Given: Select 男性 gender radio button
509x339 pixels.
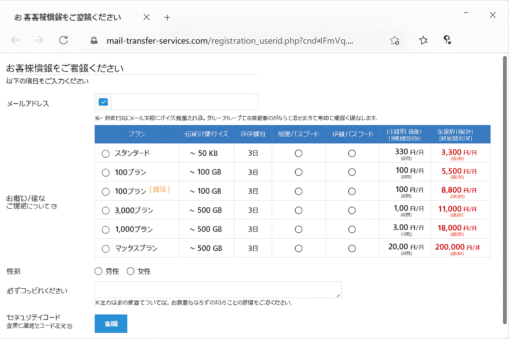Looking at the screenshot, I should 98,271.
